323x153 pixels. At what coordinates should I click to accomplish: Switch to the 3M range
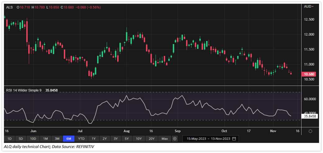tap(57, 138)
